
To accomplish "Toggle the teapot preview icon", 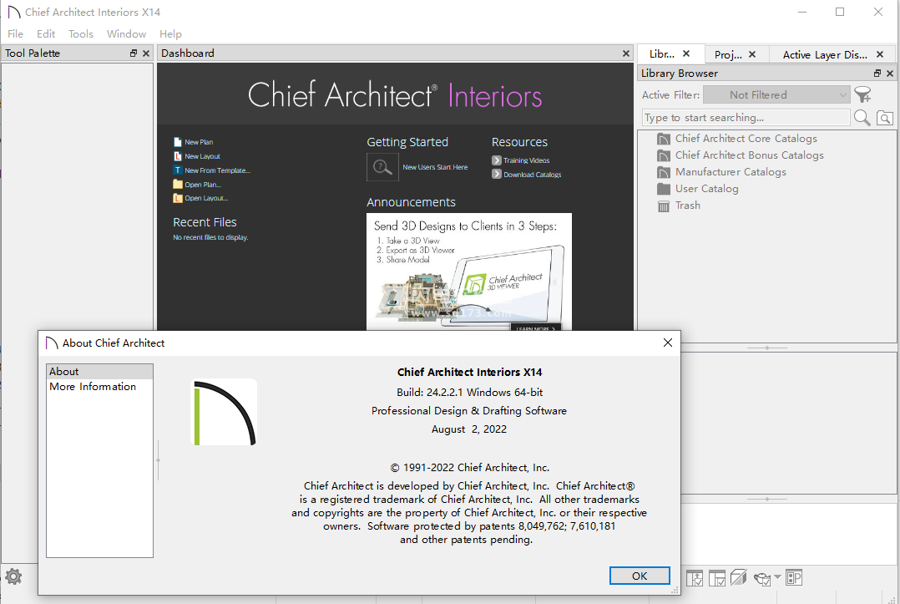I will point(762,579).
